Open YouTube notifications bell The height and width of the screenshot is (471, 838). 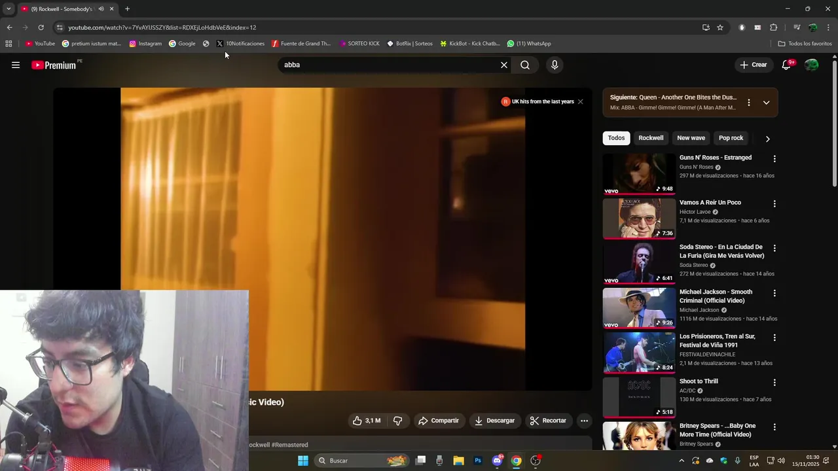click(787, 65)
